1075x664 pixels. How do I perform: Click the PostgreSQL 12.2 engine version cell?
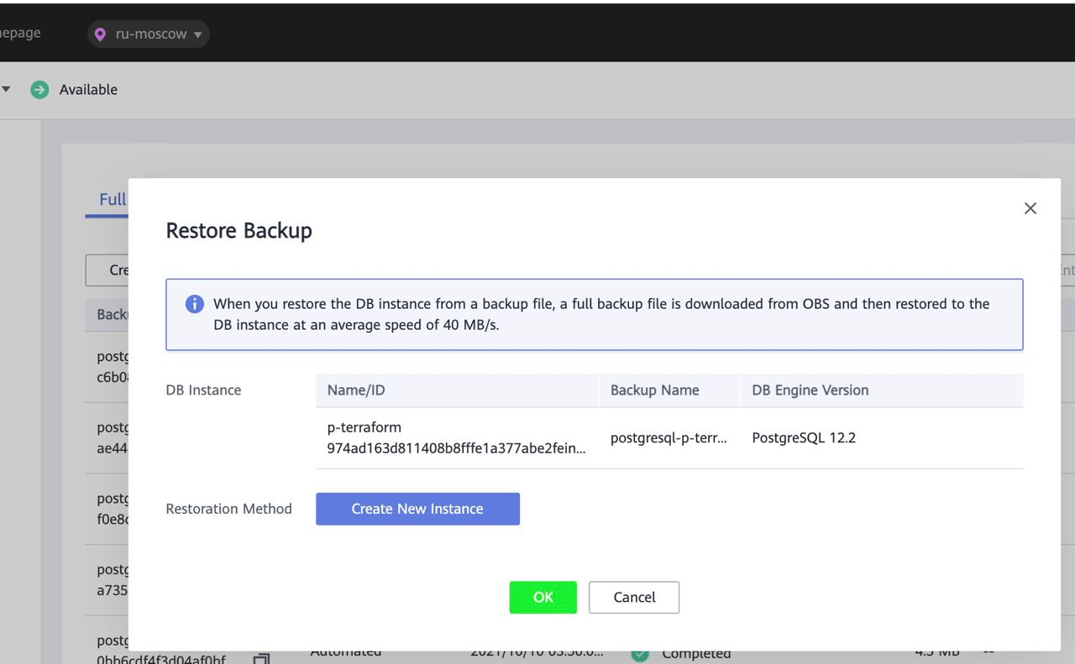(x=804, y=437)
